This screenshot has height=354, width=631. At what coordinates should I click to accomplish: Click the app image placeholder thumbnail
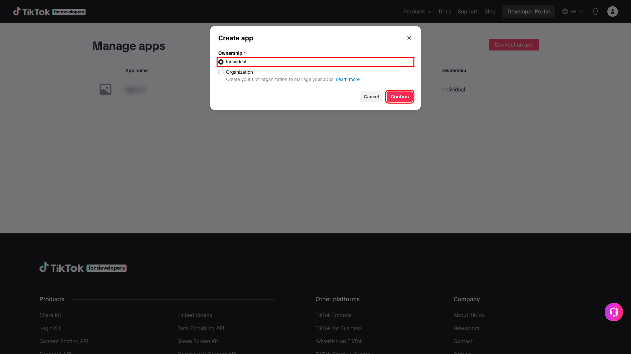tap(105, 89)
